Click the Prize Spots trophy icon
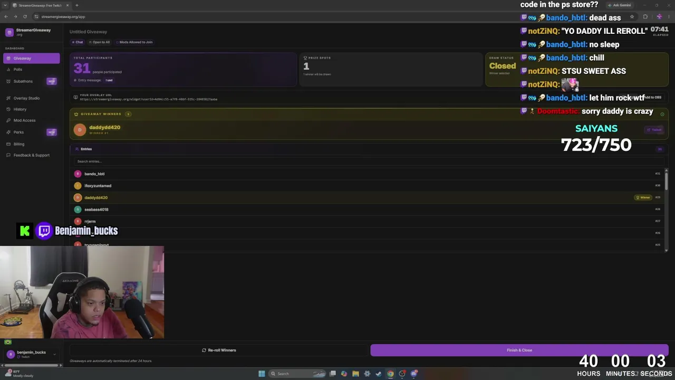The height and width of the screenshot is (380, 675). click(305, 58)
